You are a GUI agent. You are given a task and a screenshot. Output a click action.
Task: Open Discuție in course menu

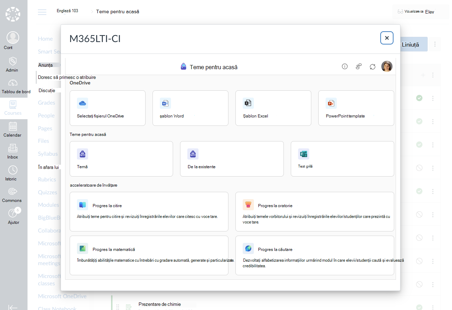pyautogui.click(x=47, y=90)
